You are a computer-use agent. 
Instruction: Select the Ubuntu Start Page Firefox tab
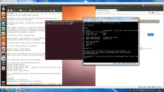106,10
